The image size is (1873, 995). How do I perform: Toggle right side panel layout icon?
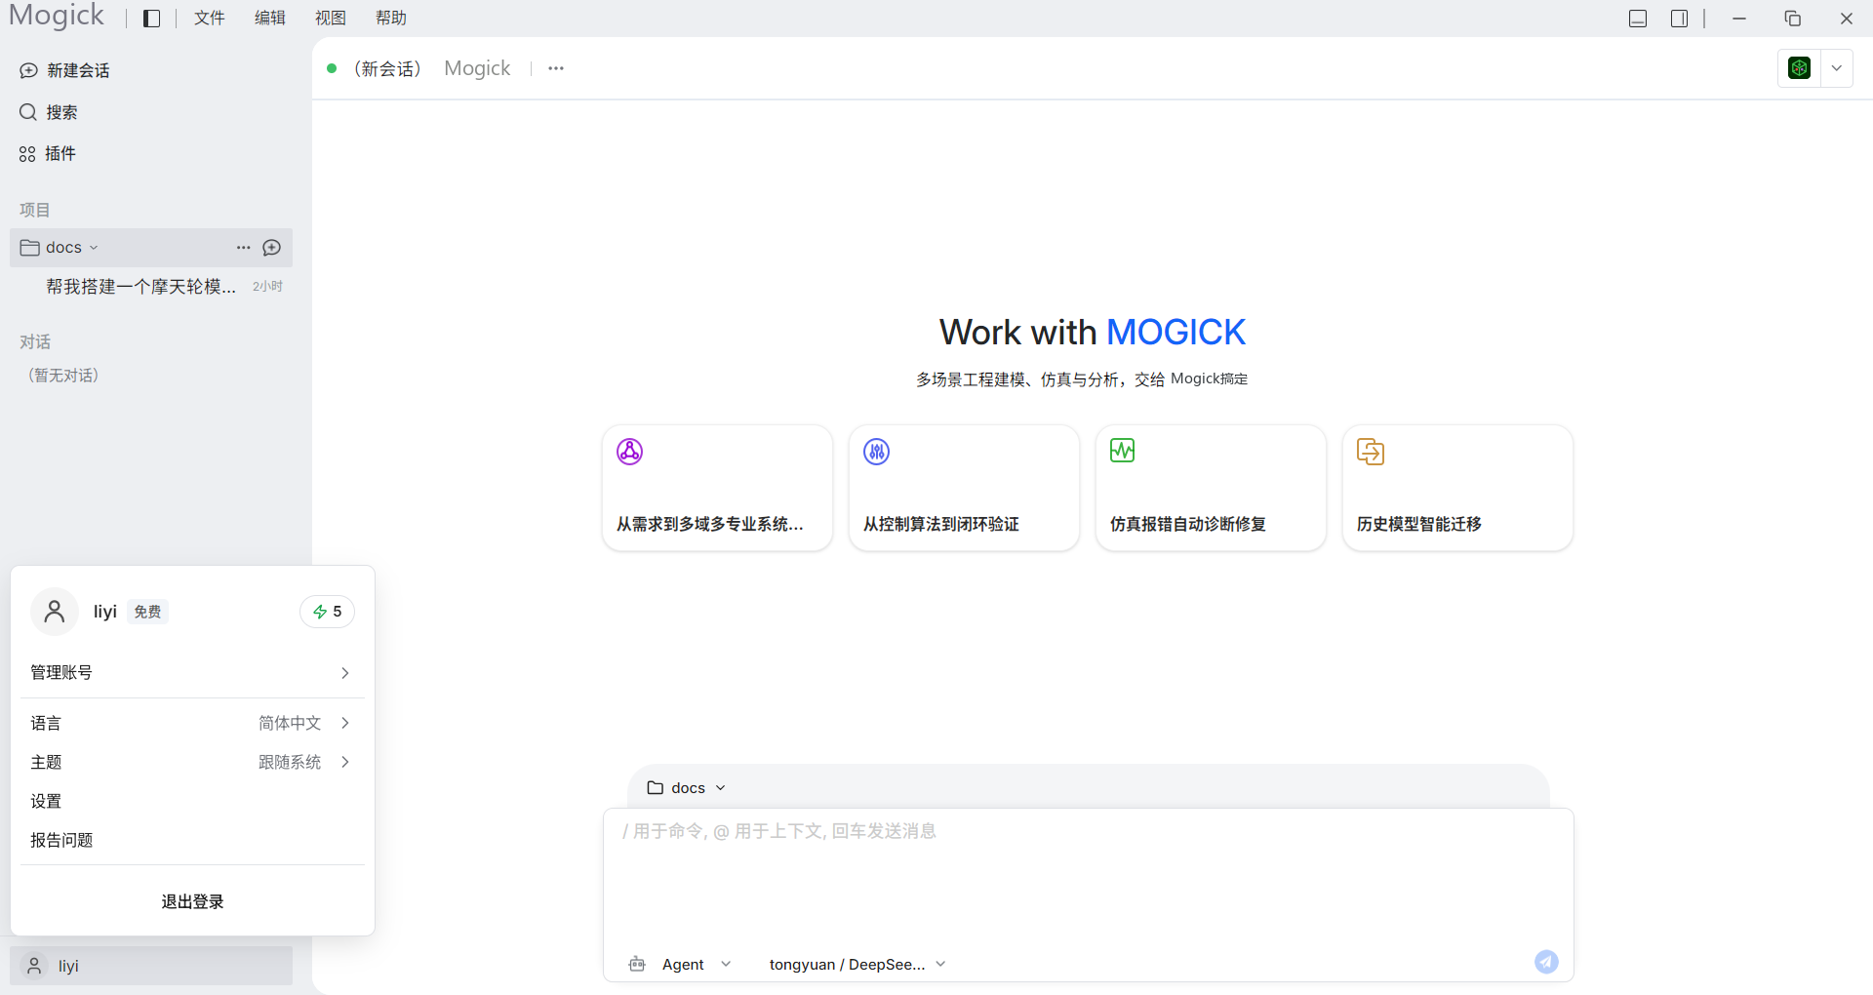click(x=1679, y=19)
